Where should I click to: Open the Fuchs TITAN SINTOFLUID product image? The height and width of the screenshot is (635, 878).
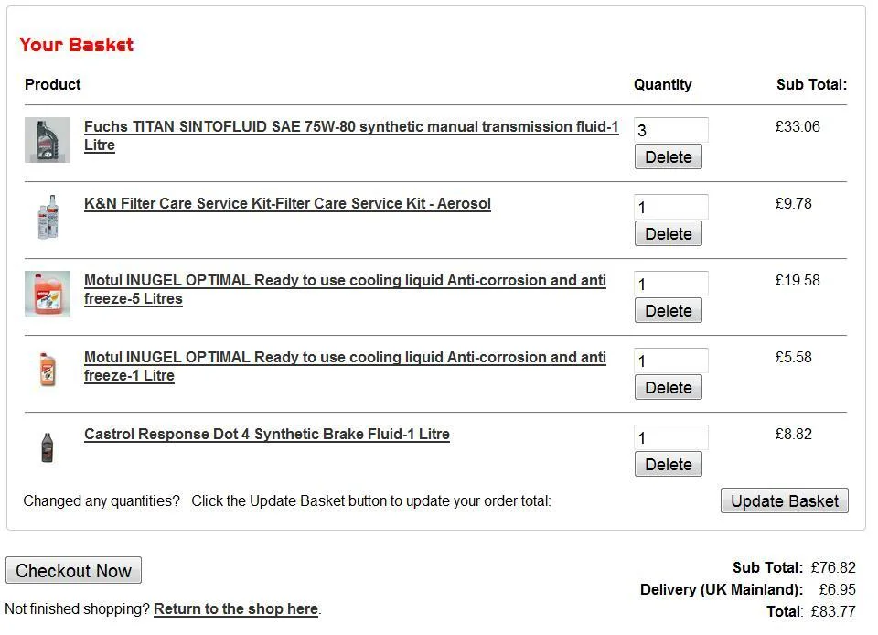[x=48, y=140]
